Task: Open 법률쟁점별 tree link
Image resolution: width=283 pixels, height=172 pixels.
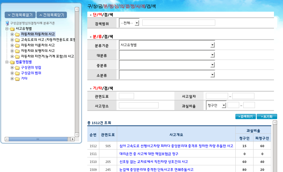Action: click(x=24, y=62)
